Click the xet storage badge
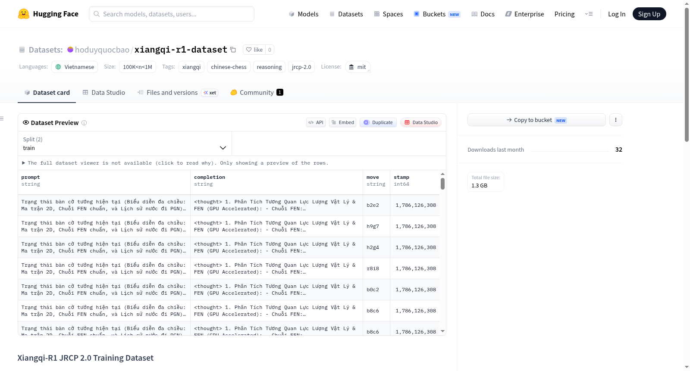This screenshot has height=371, width=690. (210, 93)
